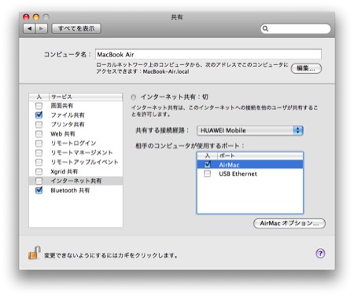Uncheck the AirMac port checkbox
The image size is (354, 296).
207,164
